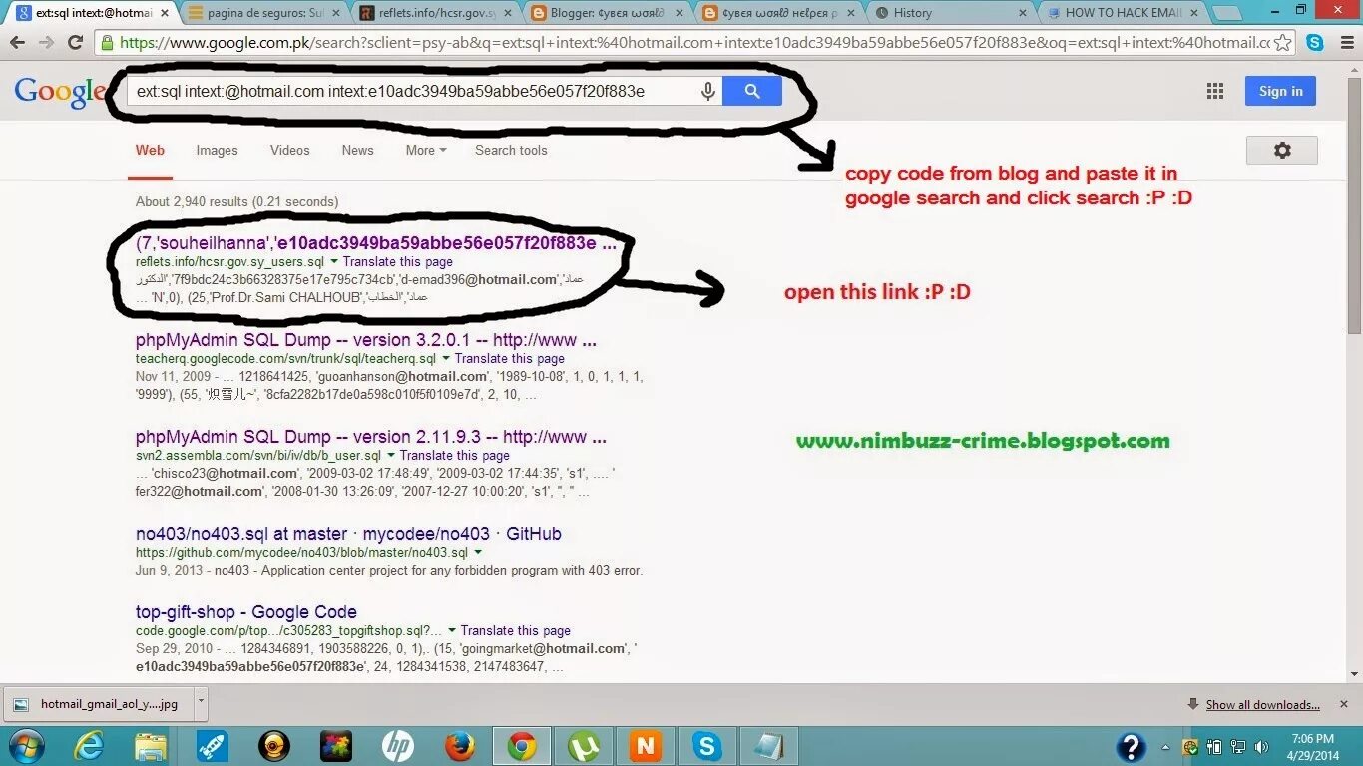Open Search tools menu
1363x766 pixels.
pos(511,150)
